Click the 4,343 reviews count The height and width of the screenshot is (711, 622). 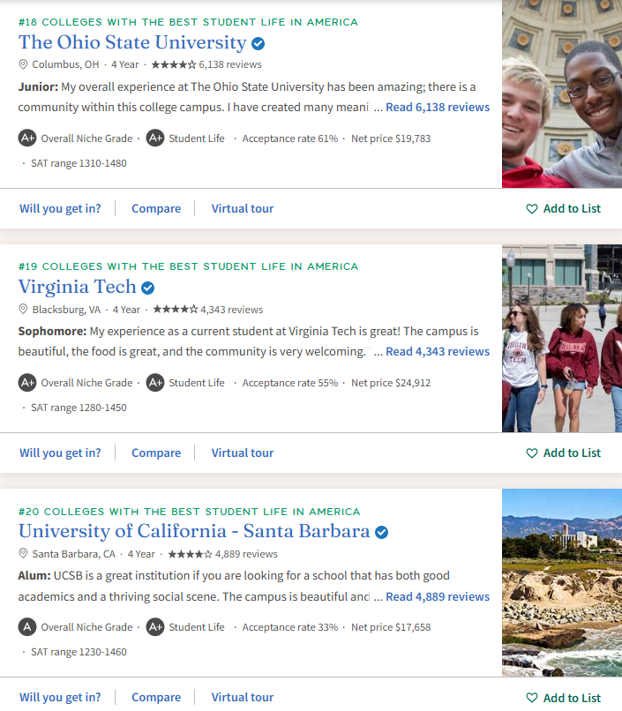click(x=232, y=310)
